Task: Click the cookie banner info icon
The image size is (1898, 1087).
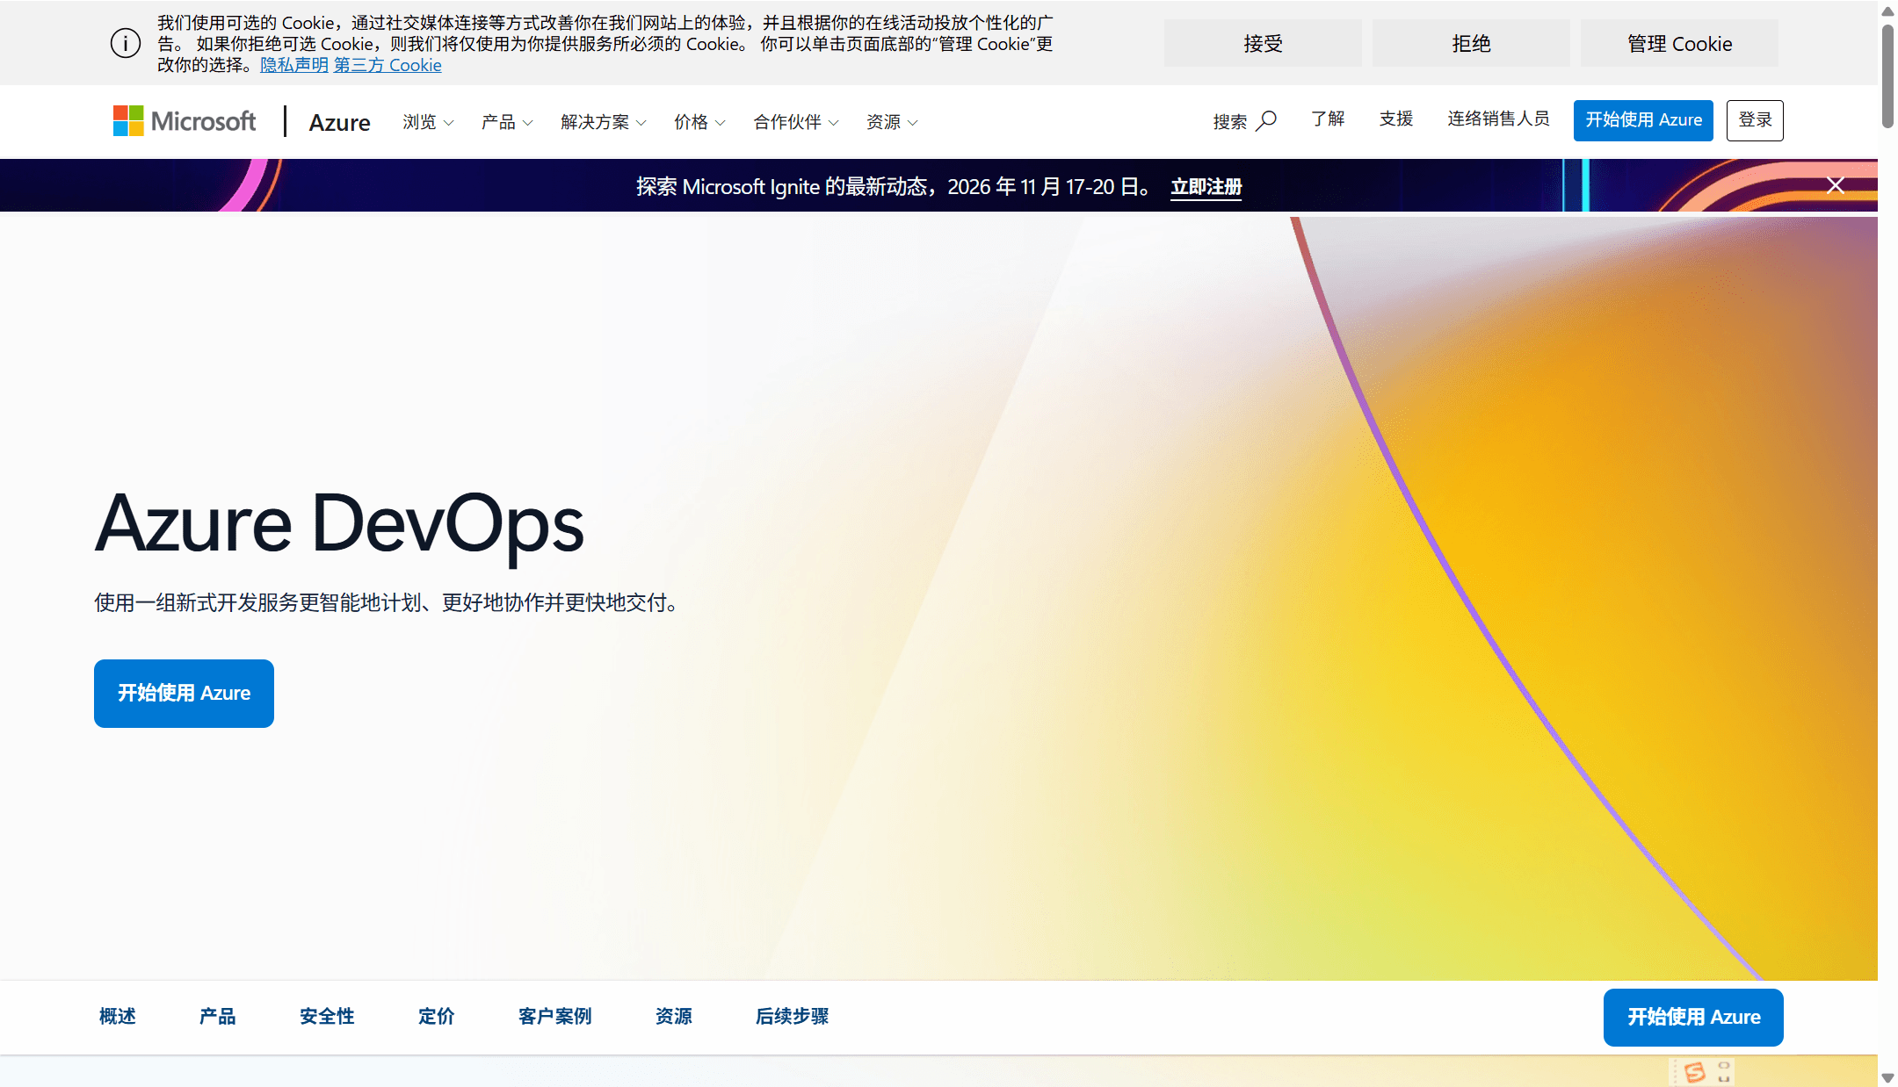Action: point(126,43)
